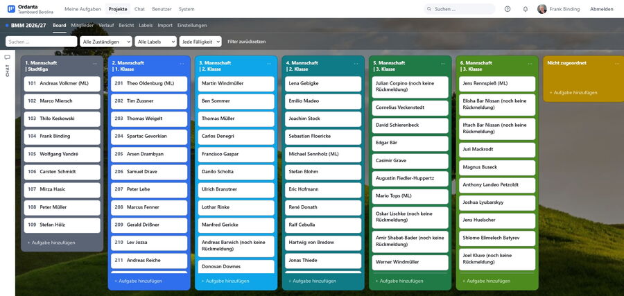This screenshot has height=296, width=624.
Task: Click the BMM 2026/27 project title
Action: [28, 25]
